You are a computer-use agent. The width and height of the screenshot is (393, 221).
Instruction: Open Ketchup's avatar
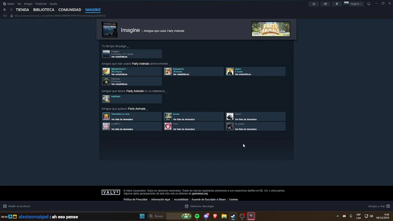106,81
